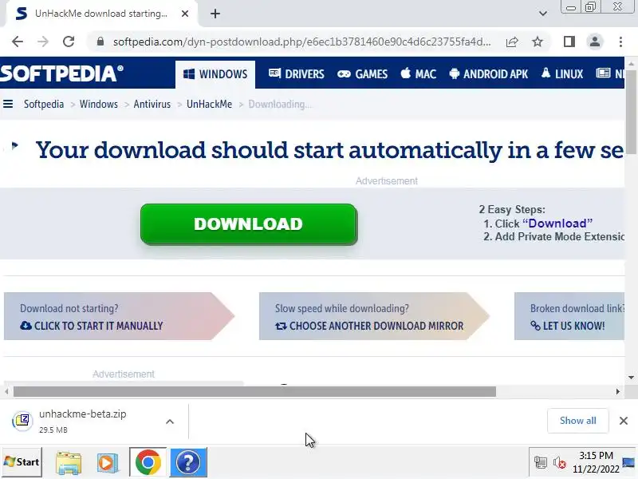
Task: Open the Android APK category
Action: coord(489,74)
